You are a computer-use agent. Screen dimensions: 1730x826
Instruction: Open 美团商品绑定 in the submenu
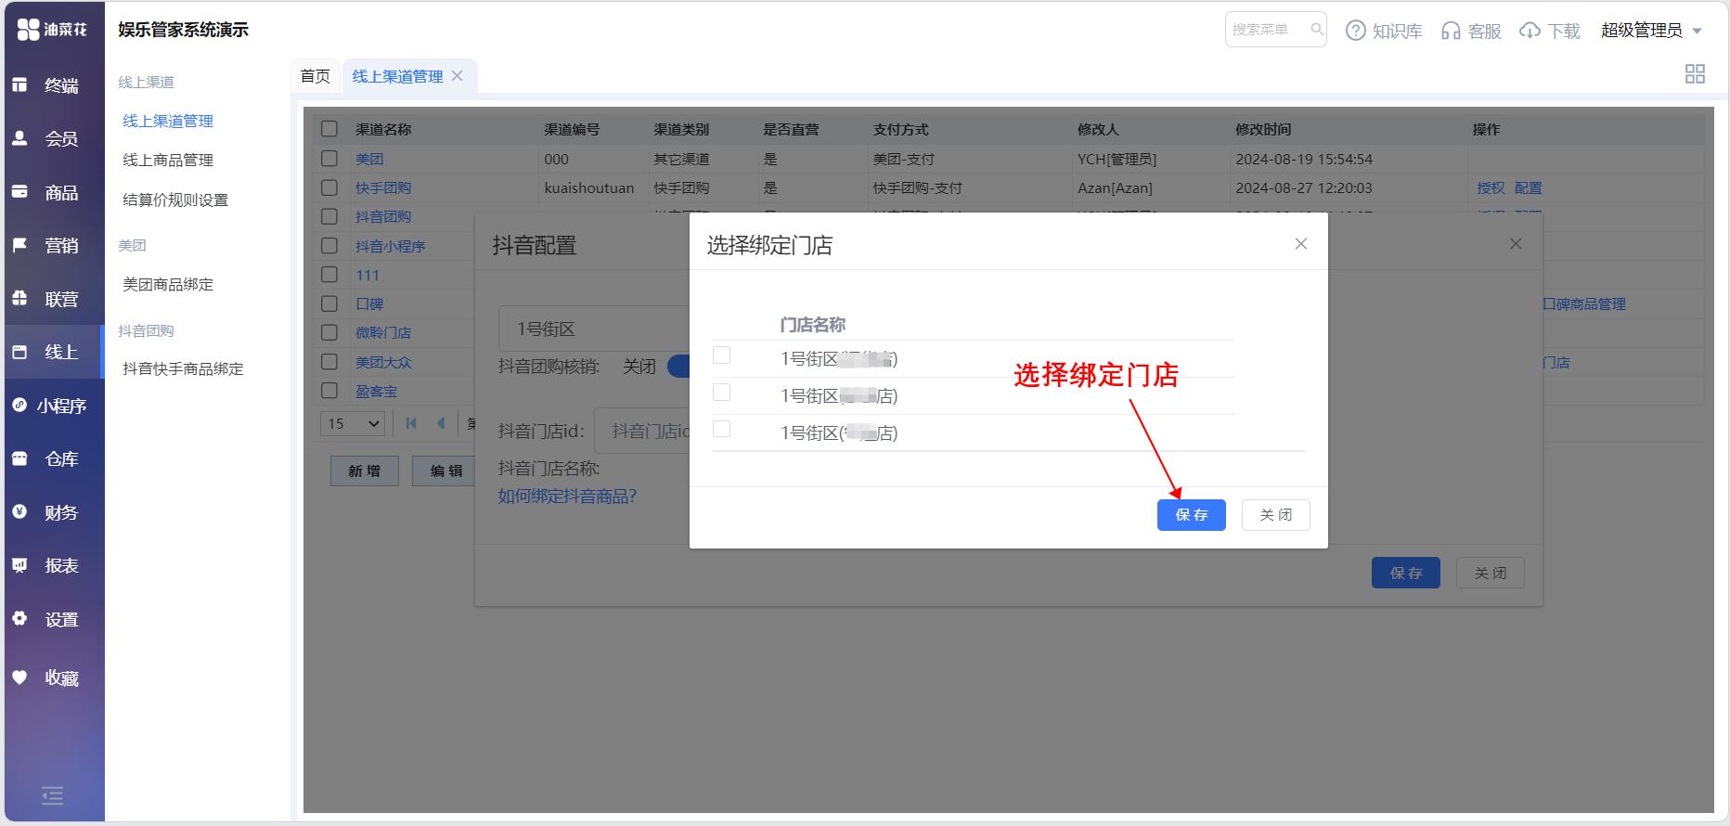[x=168, y=284]
